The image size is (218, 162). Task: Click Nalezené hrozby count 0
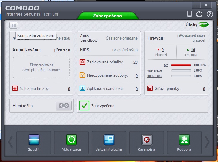(69, 89)
